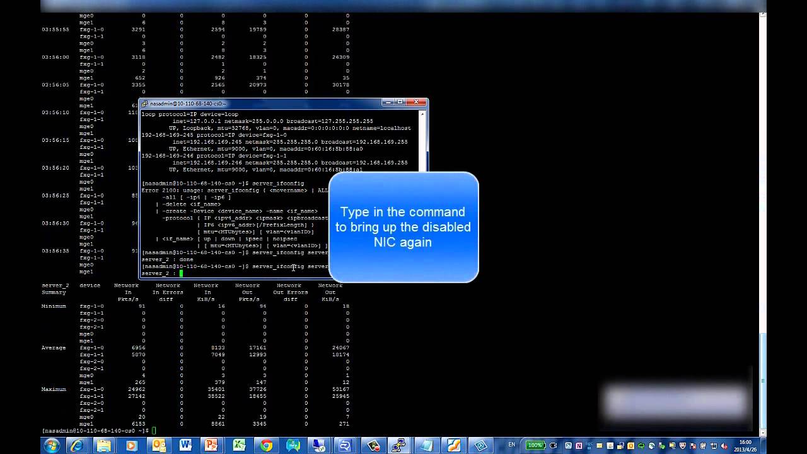Open Excel from the taskbar
Screen dimensions: 807x454
tap(239, 446)
